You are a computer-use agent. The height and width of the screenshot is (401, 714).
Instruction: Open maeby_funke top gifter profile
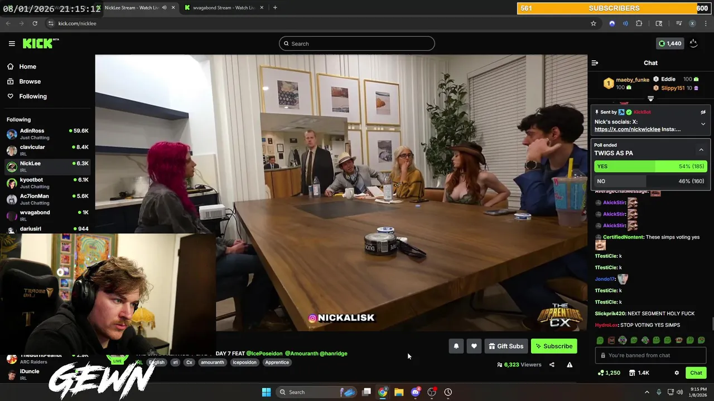[x=633, y=80]
